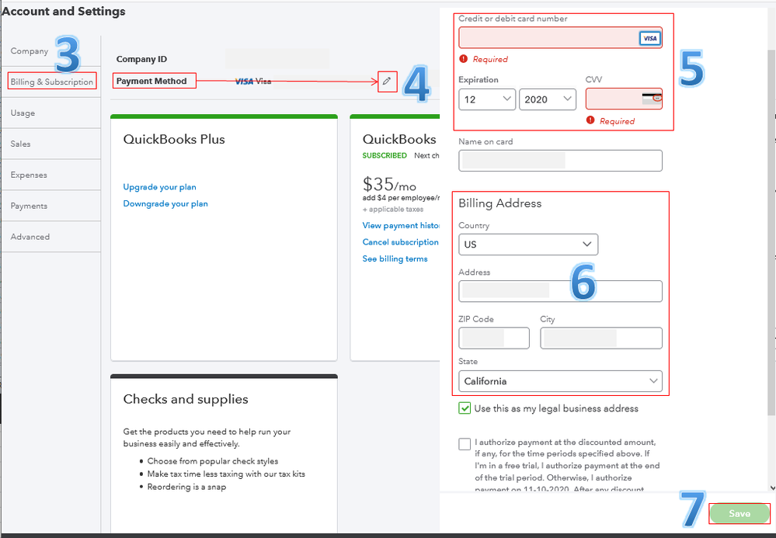Open the expiration year dropdown showing 2020
Image resolution: width=776 pixels, height=538 pixels.
[x=548, y=99]
